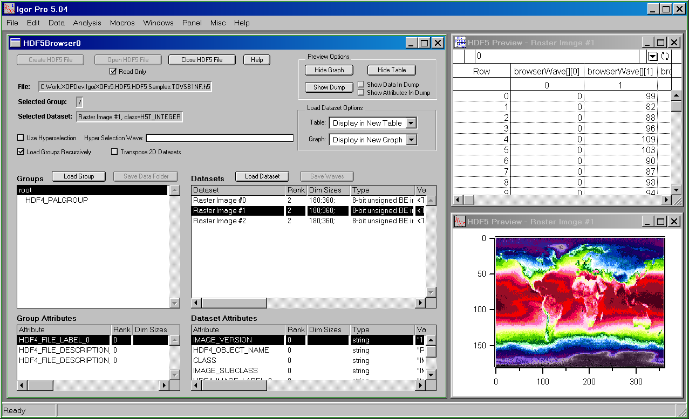Click the Type column header in Dataset Attributes
Image resolution: width=689 pixels, height=419 pixels.
[x=382, y=329]
